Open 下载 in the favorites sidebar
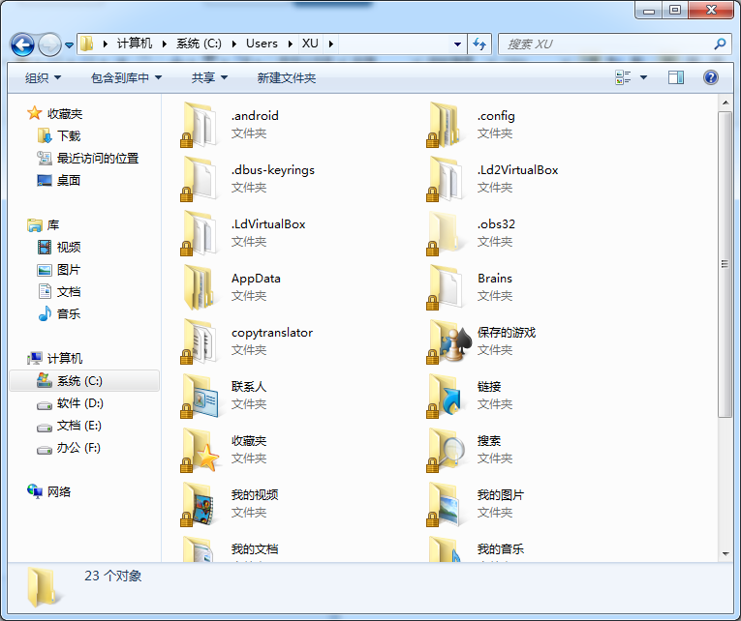This screenshot has width=741, height=621. click(68, 136)
